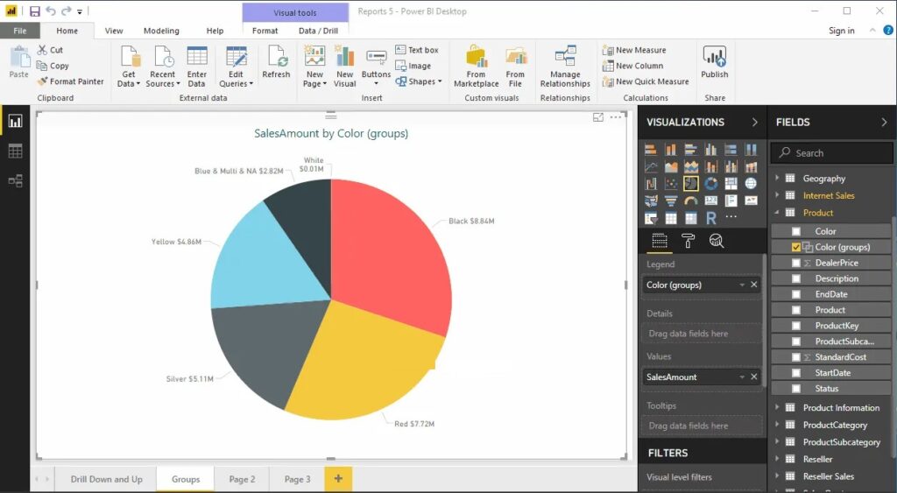Select the KPI visualization

(751, 201)
